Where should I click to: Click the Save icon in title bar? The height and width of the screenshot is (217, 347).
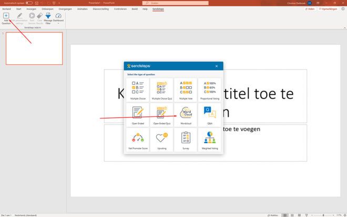(37, 3)
